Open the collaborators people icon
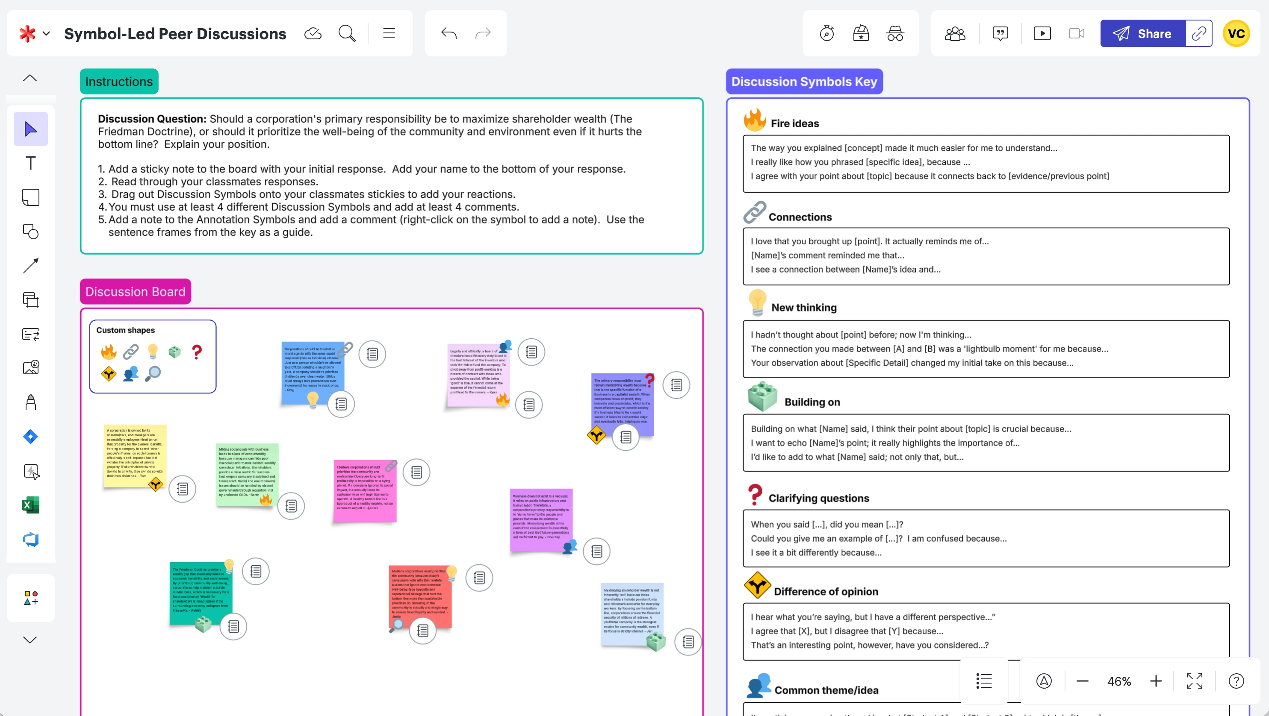Screen dimensions: 1269x716 click(x=955, y=33)
